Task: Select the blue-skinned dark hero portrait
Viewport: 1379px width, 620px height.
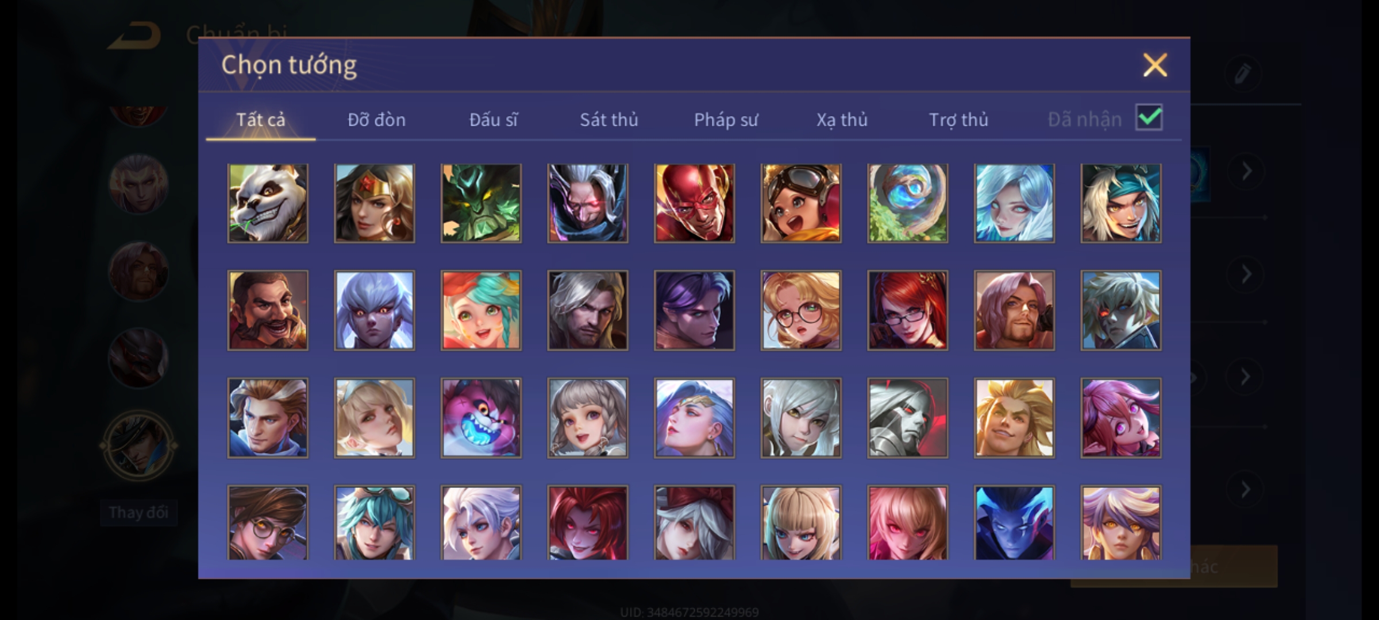Action: (1014, 522)
